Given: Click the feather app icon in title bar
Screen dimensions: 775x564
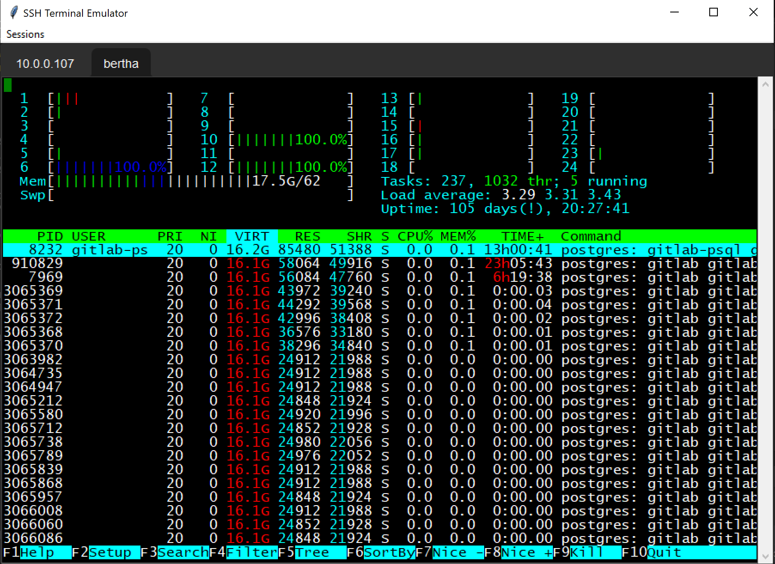Looking at the screenshot, I should (x=14, y=12).
